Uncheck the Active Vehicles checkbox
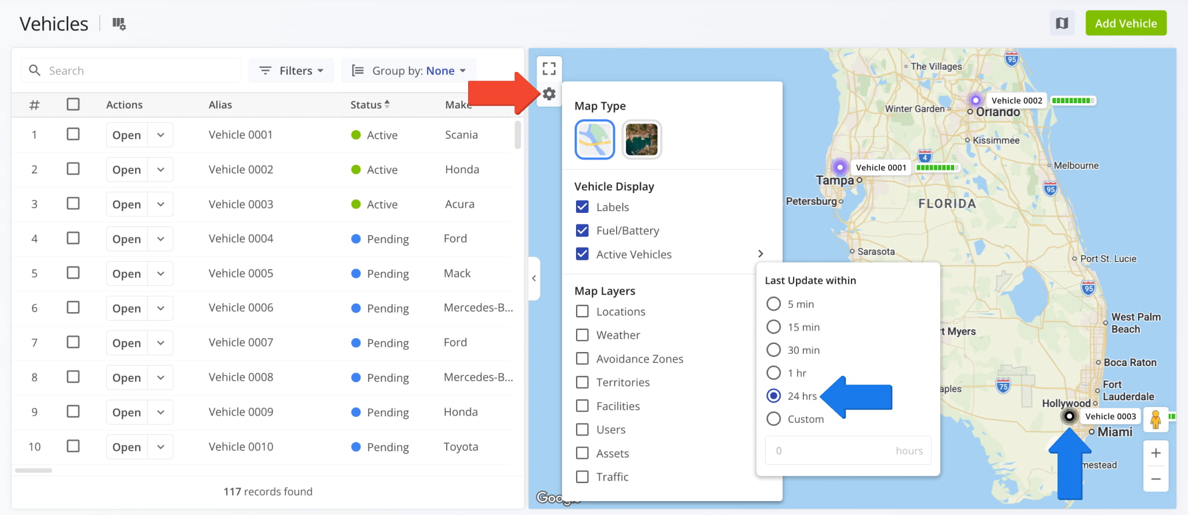The image size is (1188, 515). click(582, 254)
